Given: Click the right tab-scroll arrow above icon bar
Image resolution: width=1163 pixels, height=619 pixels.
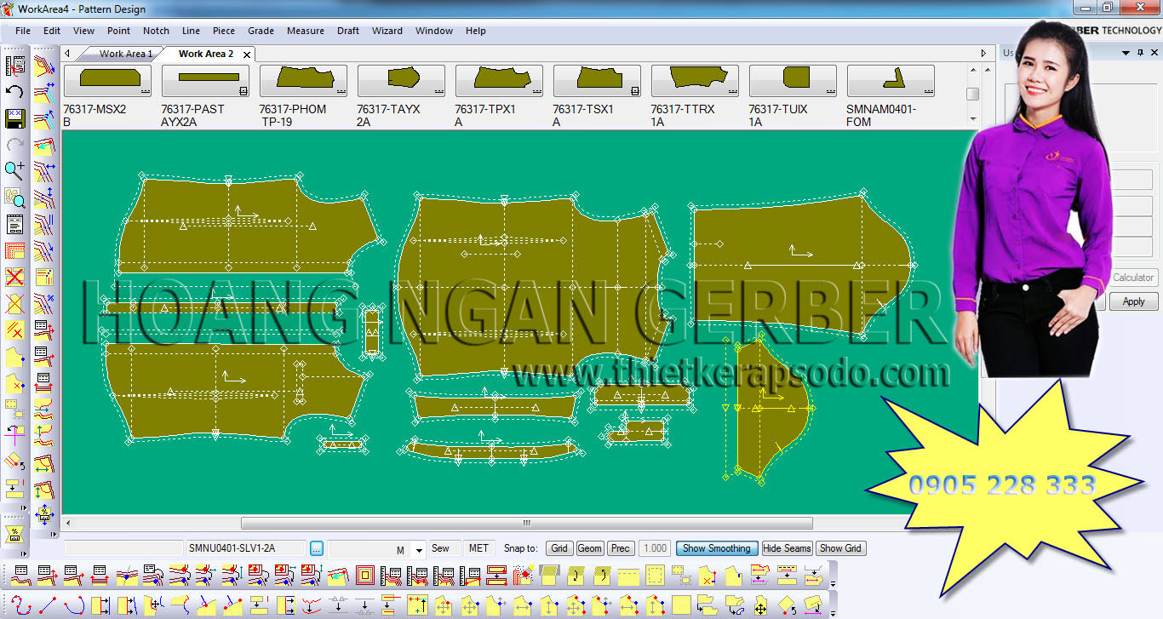Looking at the screenshot, I should [983, 53].
